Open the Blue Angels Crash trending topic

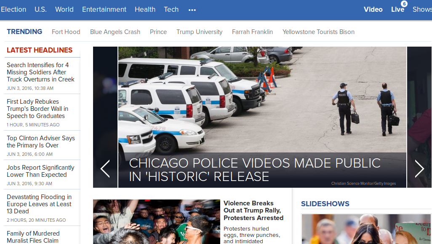point(115,32)
